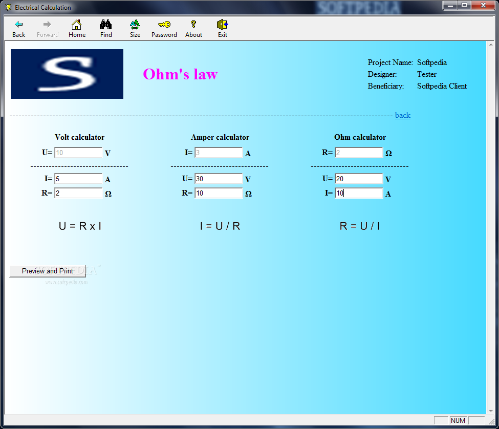
Task: Focus the Volt calculator I= input field
Action: [x=78, y=179]
